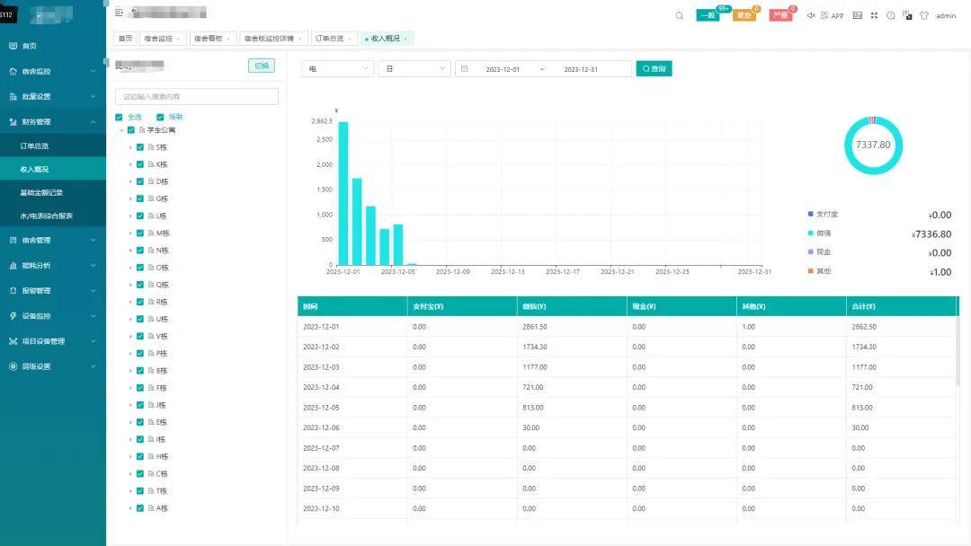Open the header search magnifier

click(x=680, y=15)
